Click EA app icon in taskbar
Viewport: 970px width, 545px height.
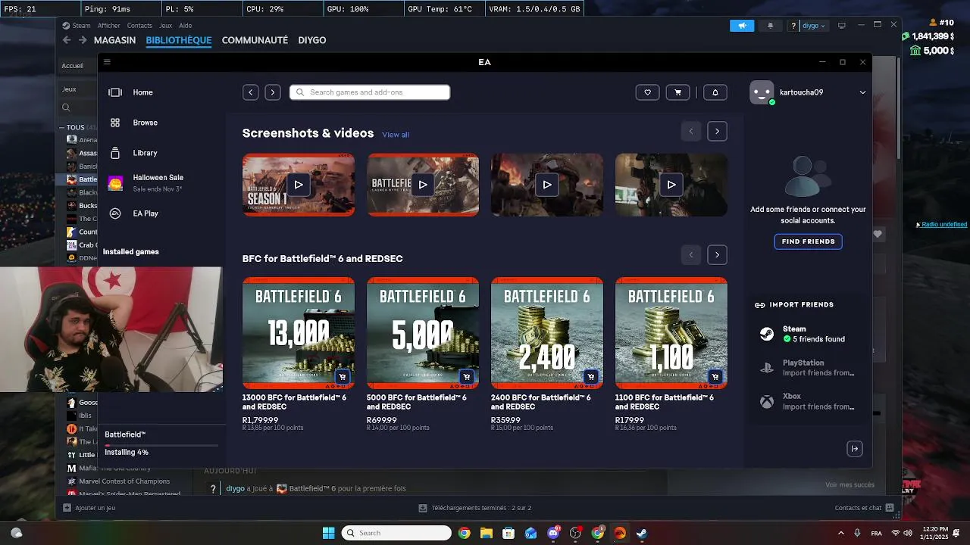[x=619, y=533]
